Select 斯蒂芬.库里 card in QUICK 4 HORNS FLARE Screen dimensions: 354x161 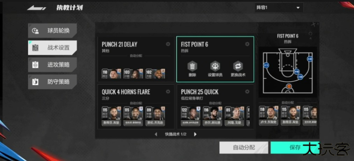[111, 116]
